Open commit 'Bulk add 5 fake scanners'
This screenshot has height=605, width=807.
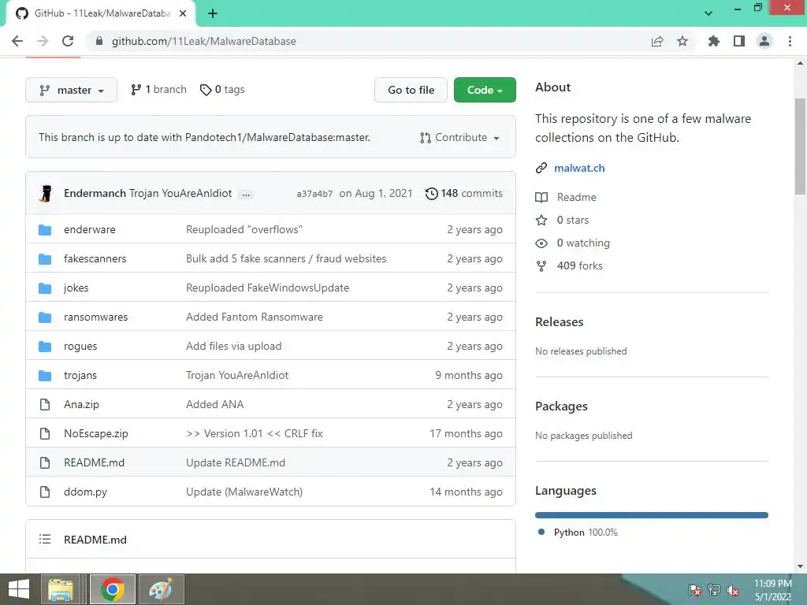[x=286, y=258]
